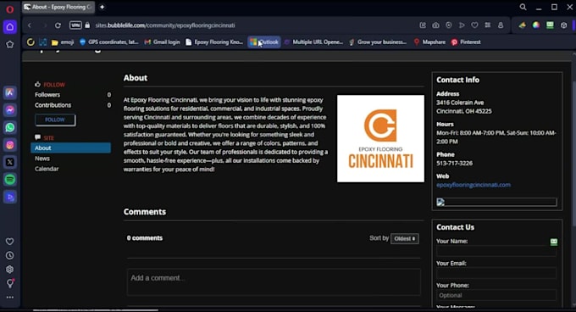The width and height of the screenshot is (576, 312).
Task: Click the Your Name input field
Action: pos(496,251)
